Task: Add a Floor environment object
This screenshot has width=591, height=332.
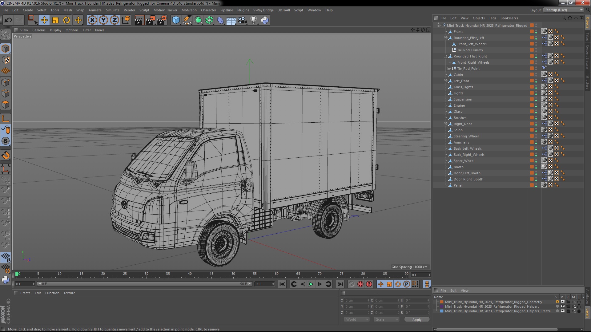Action: (231, 20)
